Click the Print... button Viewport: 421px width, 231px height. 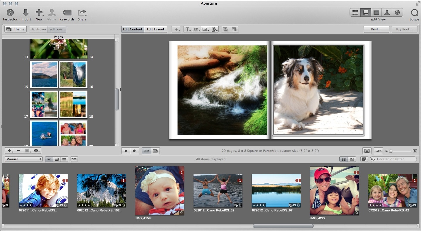[376, 29]
